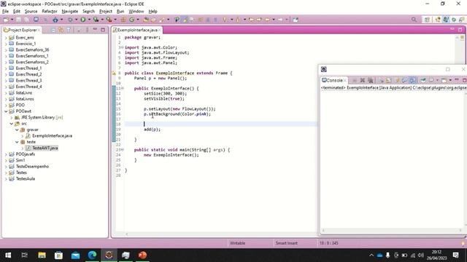Viewport: 467px width, 262px height.
Task: Expand the JRE System Library node
Action: (x=12, y=118)
